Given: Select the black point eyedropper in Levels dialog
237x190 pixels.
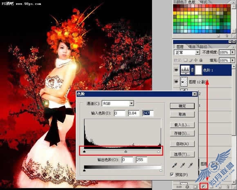Looking at the screenshot, I should (174, 165).
